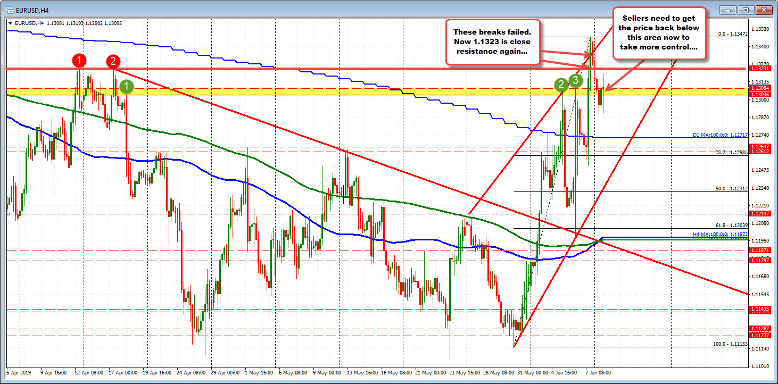Click the 7 Jun 08:00 date on time axis
This screenshot has height=384, width=778.
[597, 373]
